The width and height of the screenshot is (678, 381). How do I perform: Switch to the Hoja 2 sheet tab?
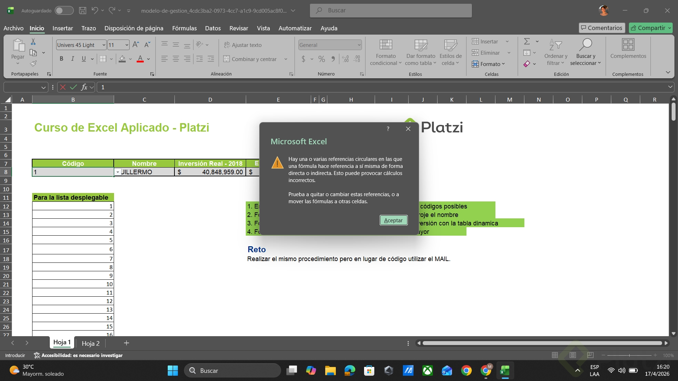(x=91, y=343)
